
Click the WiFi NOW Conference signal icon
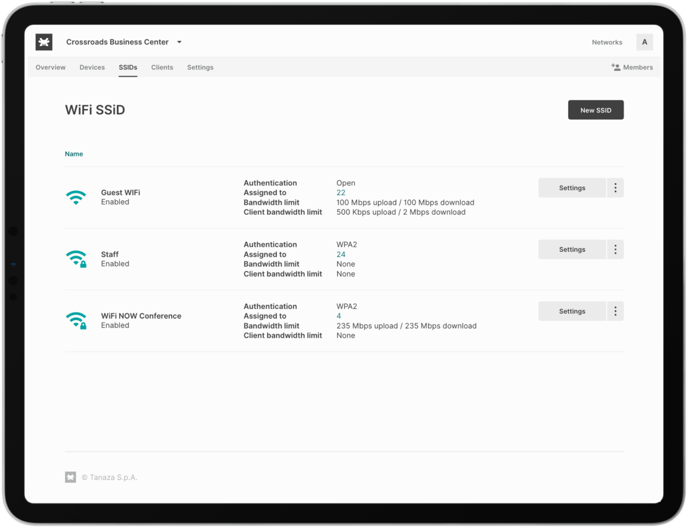click(76, 320)
